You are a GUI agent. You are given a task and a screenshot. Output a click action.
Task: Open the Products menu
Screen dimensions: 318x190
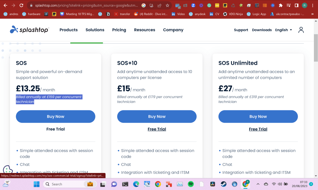(x=69, y=30)
